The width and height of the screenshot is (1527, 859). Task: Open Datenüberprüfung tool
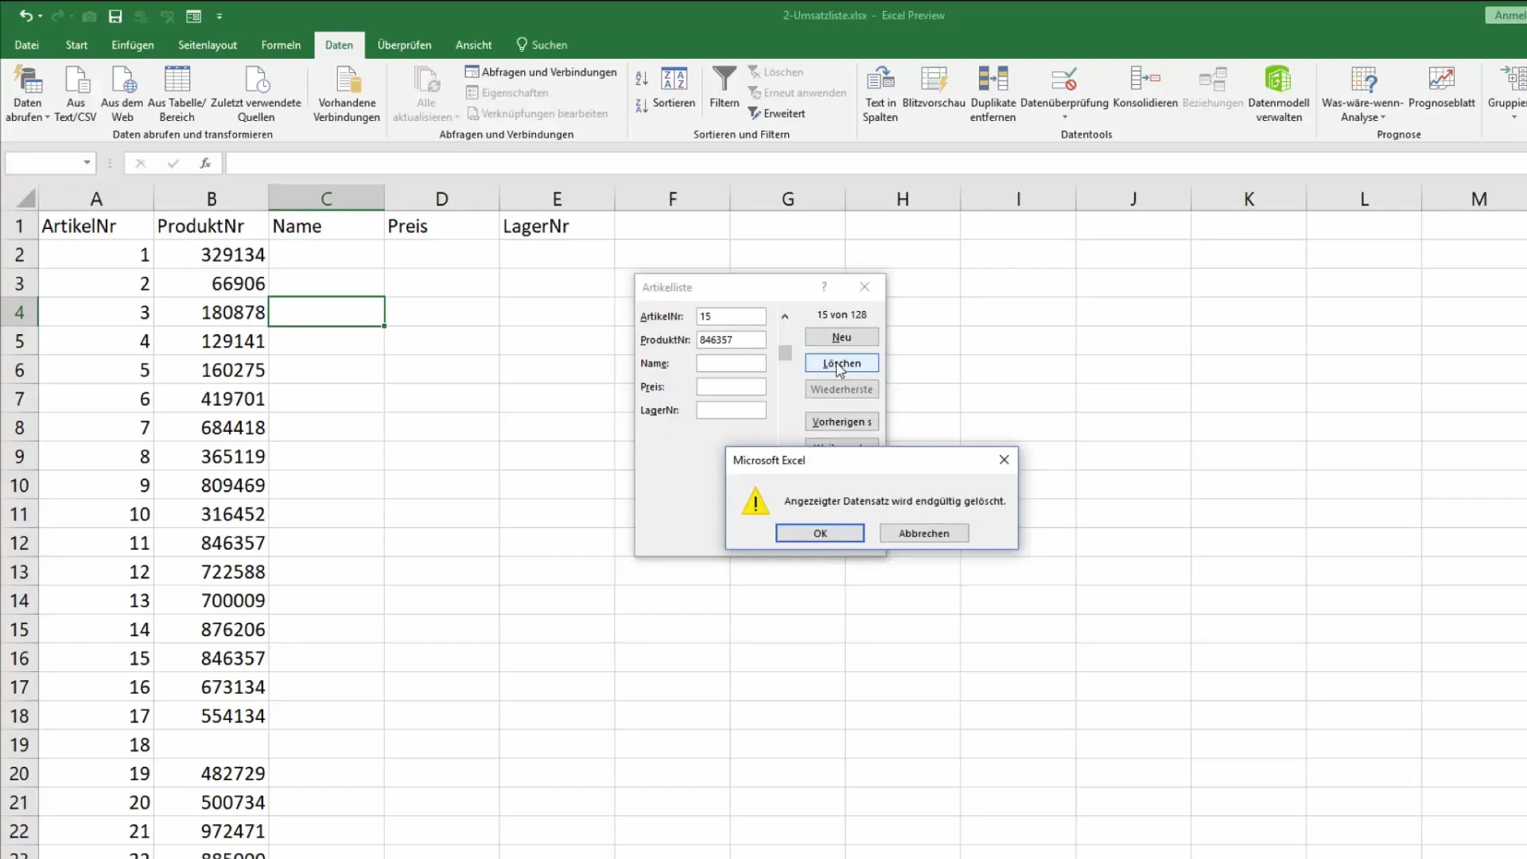pyautogui.click(x=1064, y=87)
